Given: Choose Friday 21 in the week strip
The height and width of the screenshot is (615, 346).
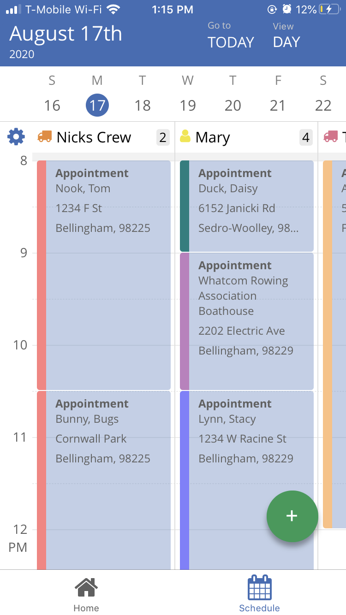Looking at the screenshot, I should 278,105.
